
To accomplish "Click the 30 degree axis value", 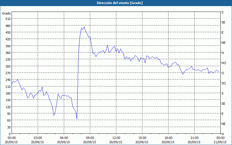I will point(9,127).
